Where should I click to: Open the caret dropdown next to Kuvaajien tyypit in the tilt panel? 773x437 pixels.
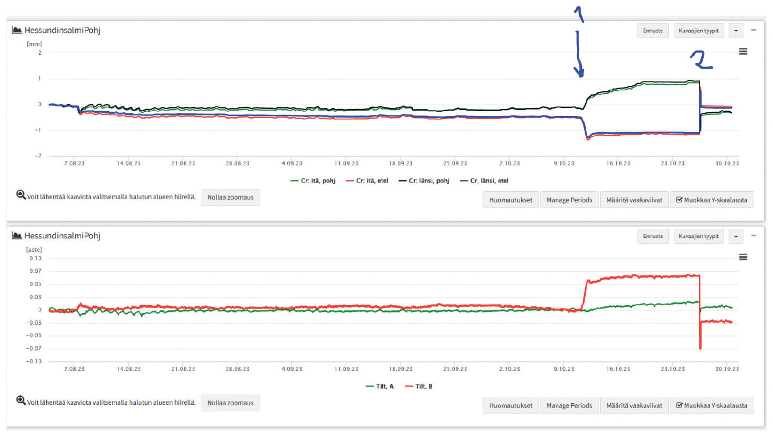click(x=735, y=236)
